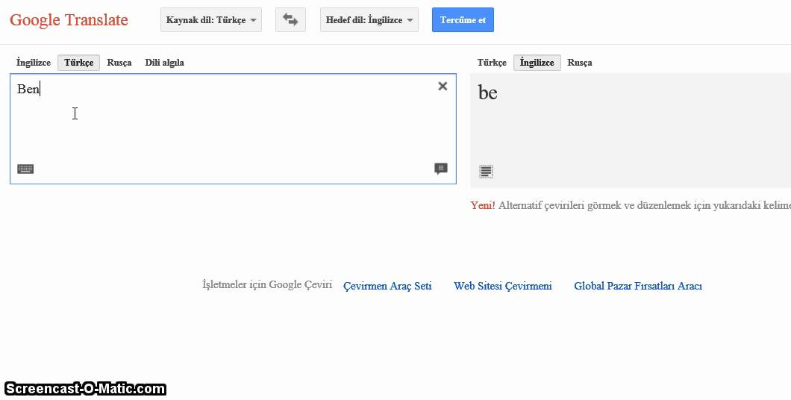Click the swap languages arrows icon

coord(290,20)
